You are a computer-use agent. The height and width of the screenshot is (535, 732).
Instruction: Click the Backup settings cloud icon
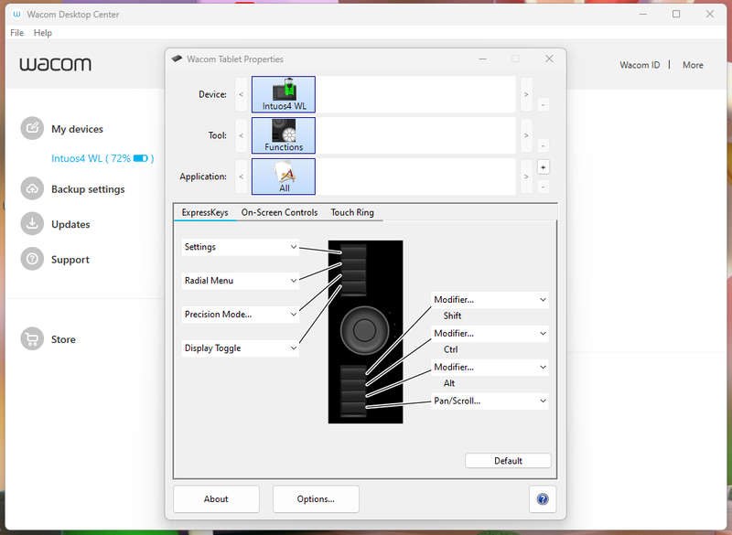click(32, 189)
